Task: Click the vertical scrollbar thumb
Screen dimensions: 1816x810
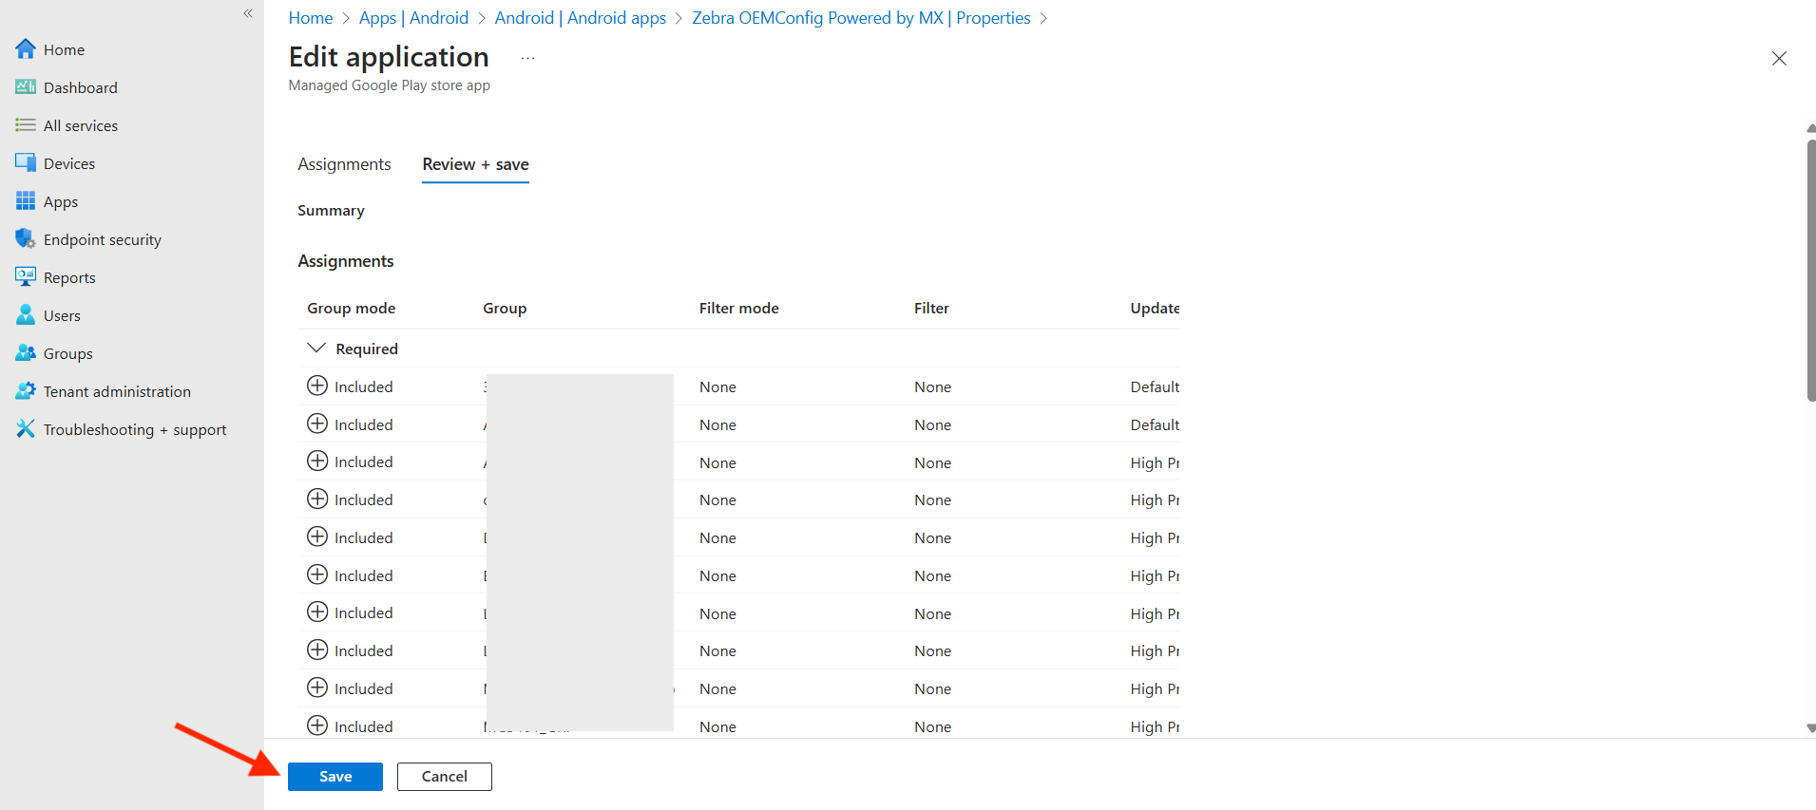Action: [x=1810, y=271]
